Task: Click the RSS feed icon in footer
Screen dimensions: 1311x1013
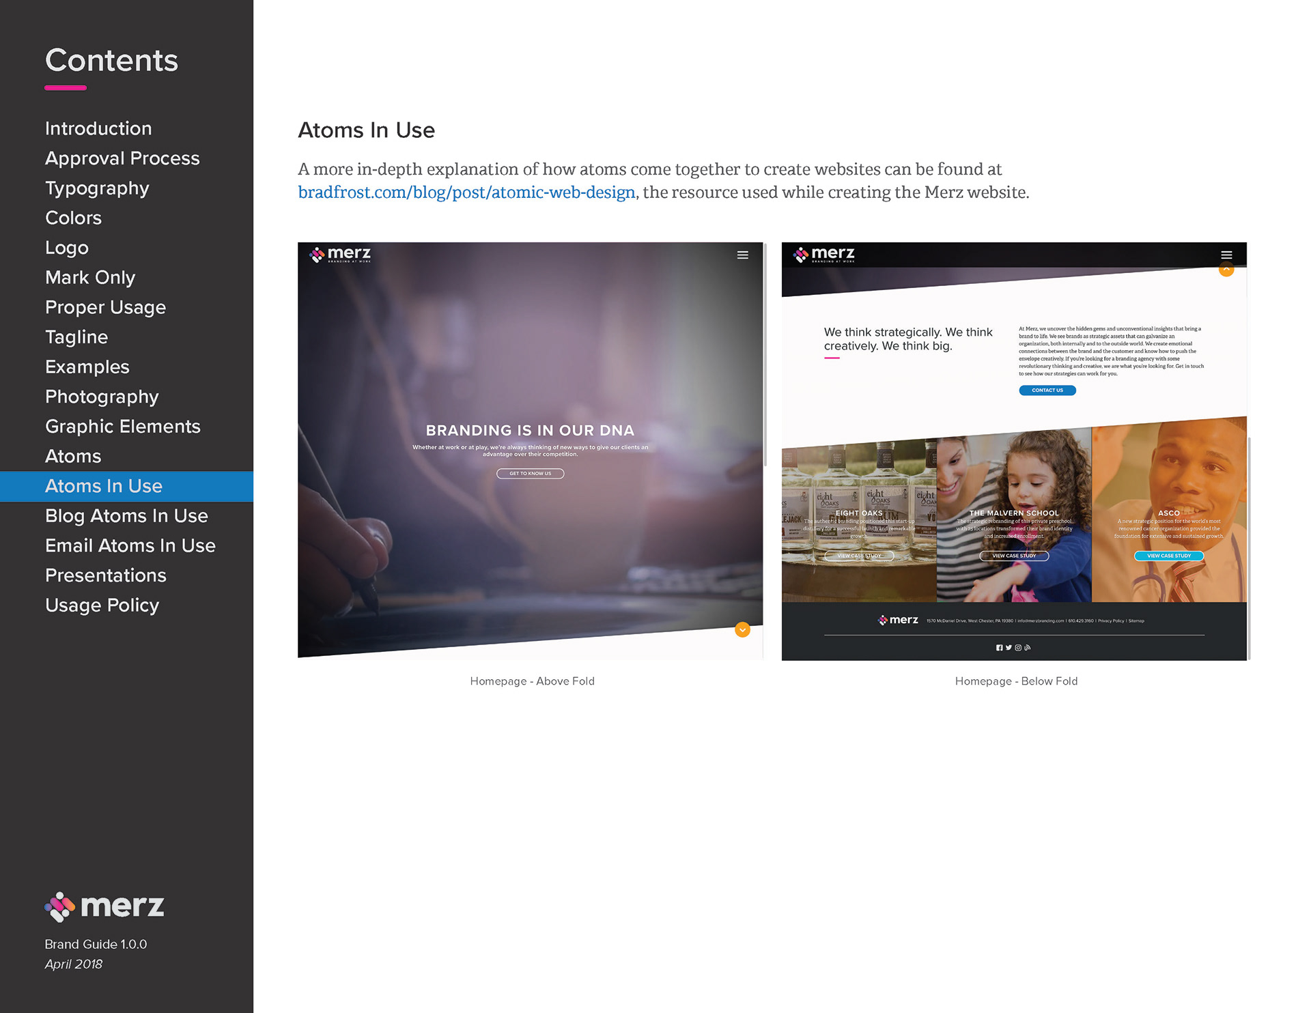Action: pyautogui.click(x=1028, y=648)
